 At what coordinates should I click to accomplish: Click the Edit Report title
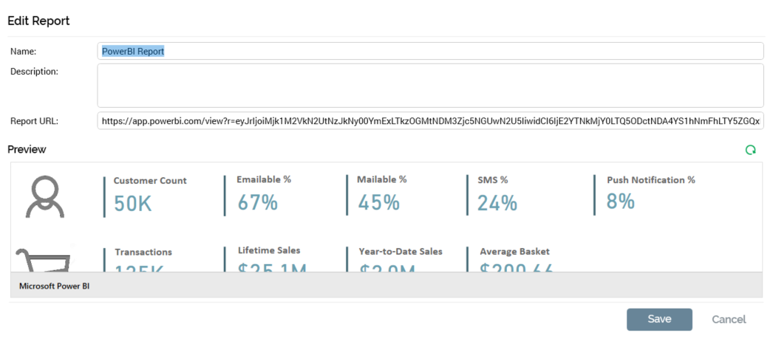click(x=38, y=21)
